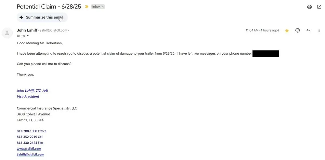Open the three-dot More options menu
This screenshot has height=160, width=325.
point(319,30)
